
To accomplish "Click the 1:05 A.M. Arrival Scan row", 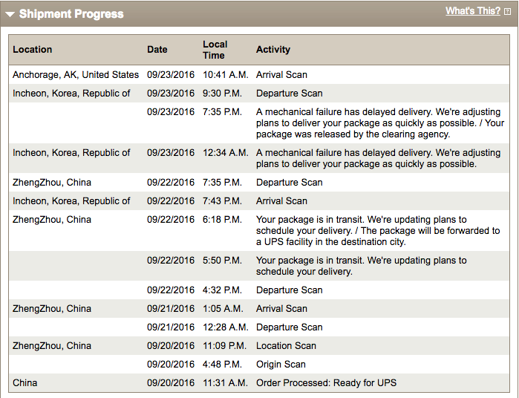I will 259,309.
